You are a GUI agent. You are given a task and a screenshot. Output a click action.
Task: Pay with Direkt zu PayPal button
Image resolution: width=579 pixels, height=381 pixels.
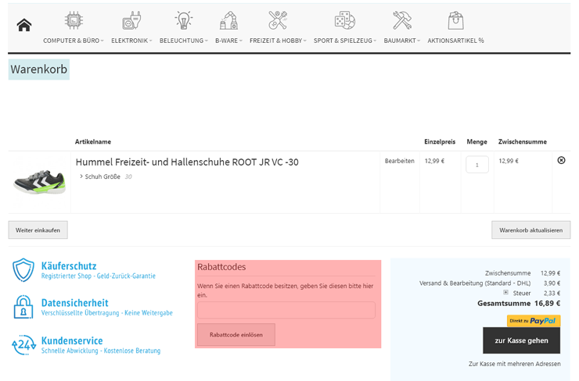(x=534, y=321)
